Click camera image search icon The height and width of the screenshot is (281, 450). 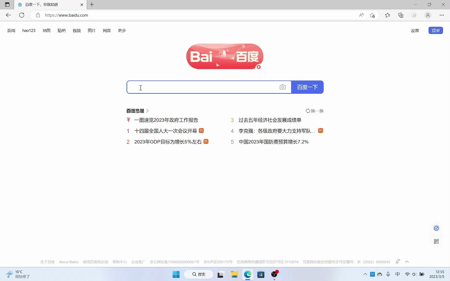click(x=283, y=87)
